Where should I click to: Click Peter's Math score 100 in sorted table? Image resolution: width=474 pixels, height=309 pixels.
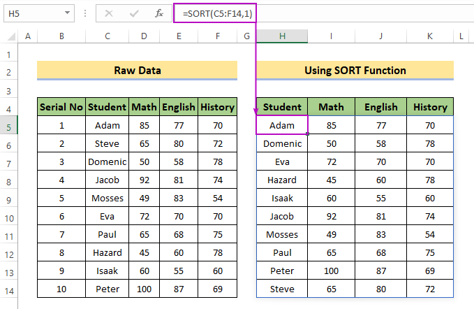(x=331, y=271)
